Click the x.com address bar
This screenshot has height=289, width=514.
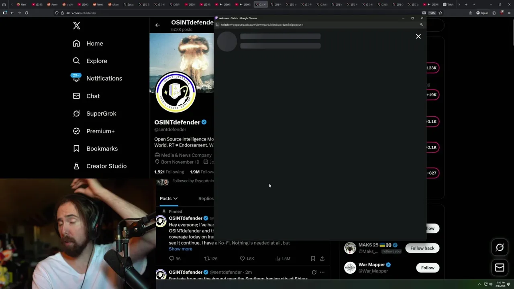[241, 13]
